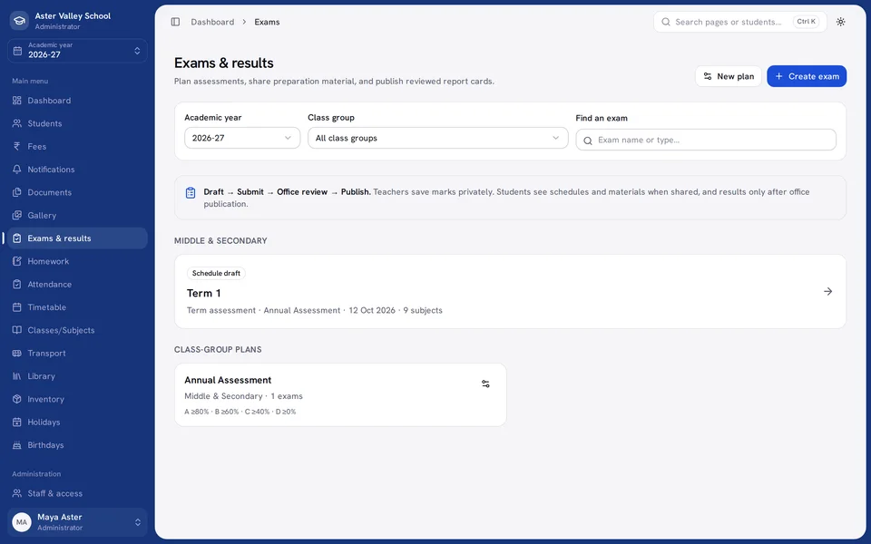Click the Aster Valley School graduation cap logo

19,21
